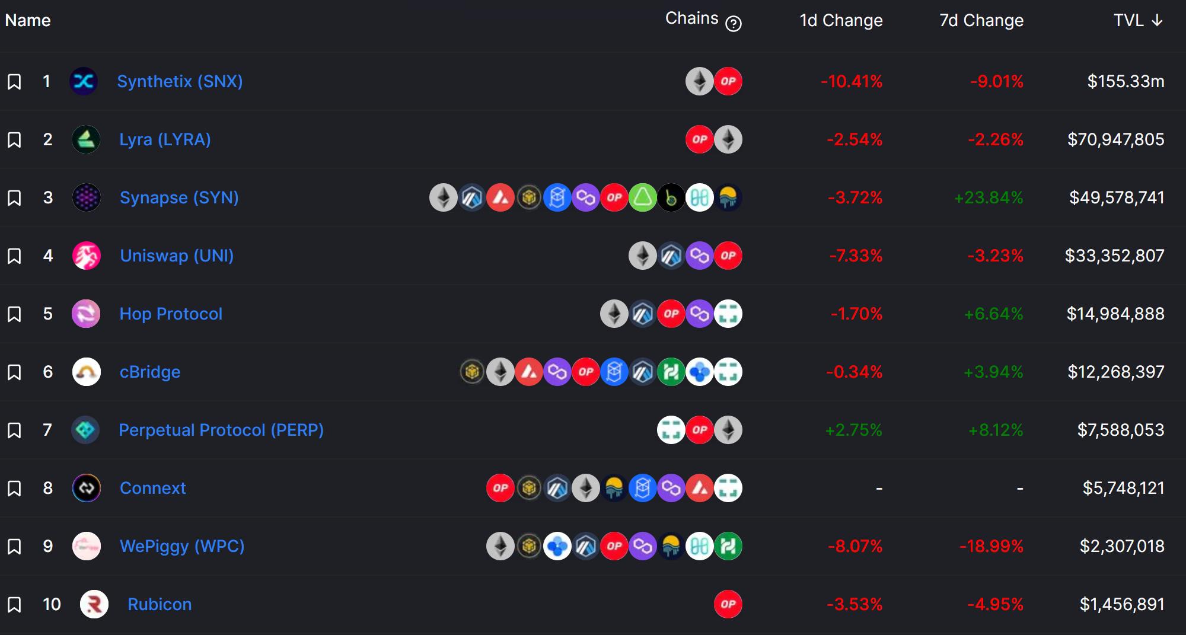The image size is (1186, 635).
Task: Click the Chains column header label
Action: [691, 18]
